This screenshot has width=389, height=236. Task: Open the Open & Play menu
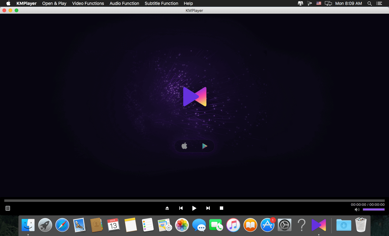pyautogui.click(x=54, y=3)
